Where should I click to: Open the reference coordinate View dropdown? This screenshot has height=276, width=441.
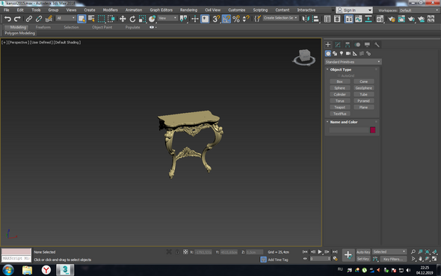(x=167, y=18)
